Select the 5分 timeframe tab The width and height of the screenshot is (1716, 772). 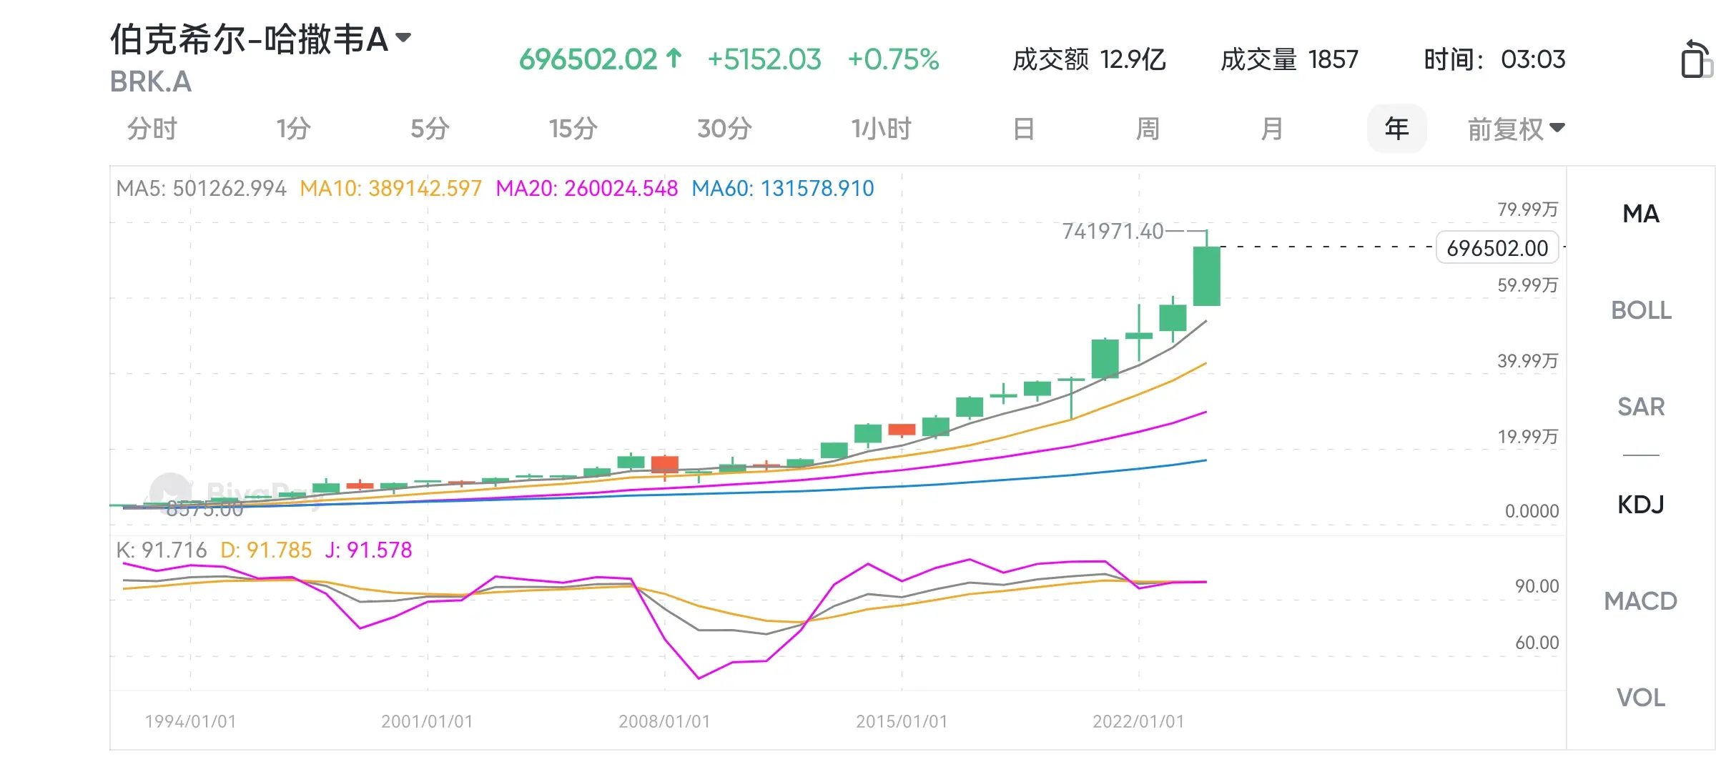(430, 129)
